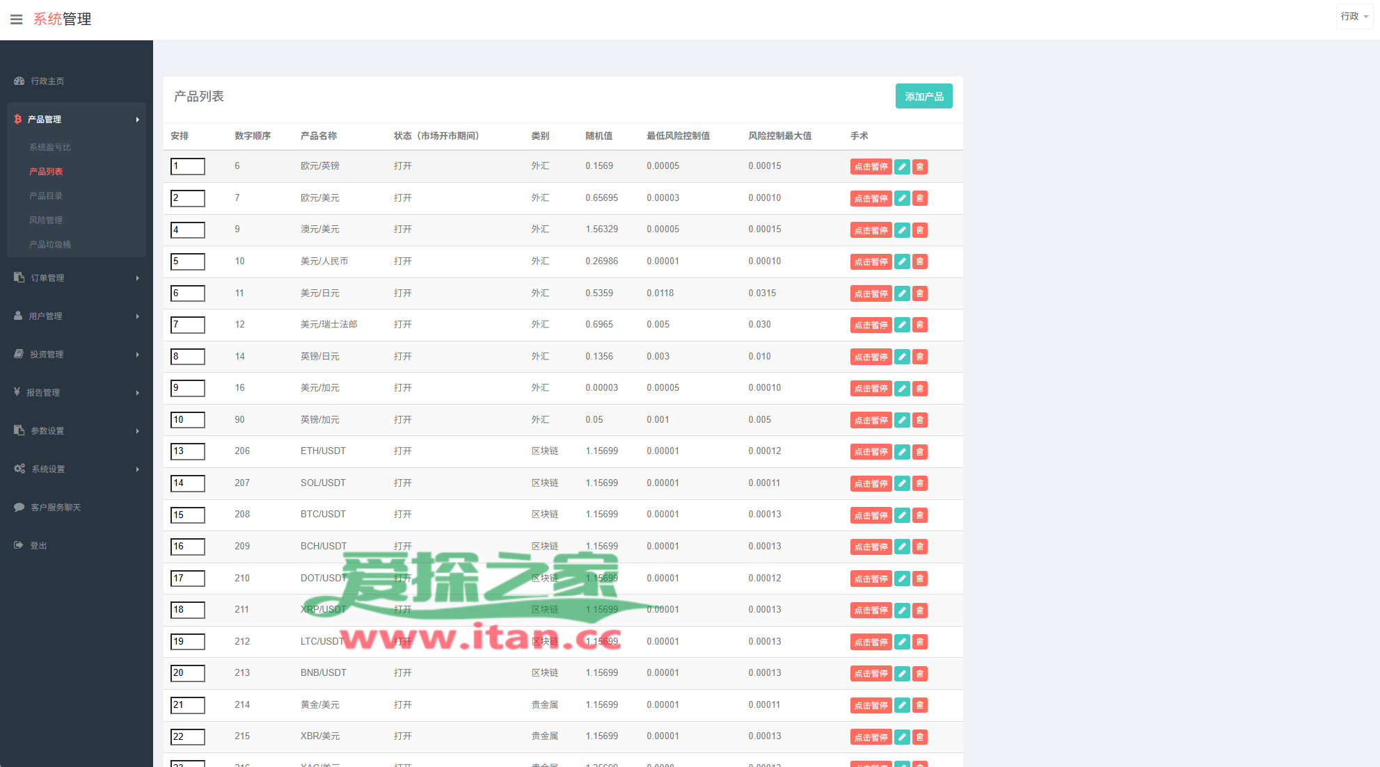This screenshot has height=767, width=1380.
Task: Open 风险管理 submenu item
Action: point(46,220)
